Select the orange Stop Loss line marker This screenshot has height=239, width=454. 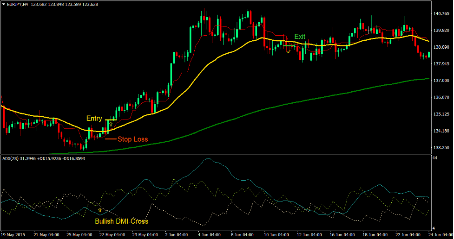click(111, 138)
